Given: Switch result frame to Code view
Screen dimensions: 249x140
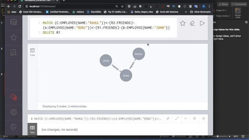Looking at the screenshot, I should tap(32, 52).
